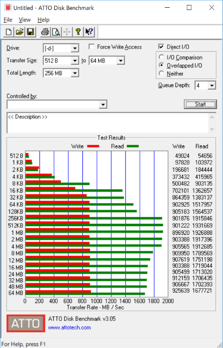
Task: Click the green Read legend swatch
Action: pos(133,146)
